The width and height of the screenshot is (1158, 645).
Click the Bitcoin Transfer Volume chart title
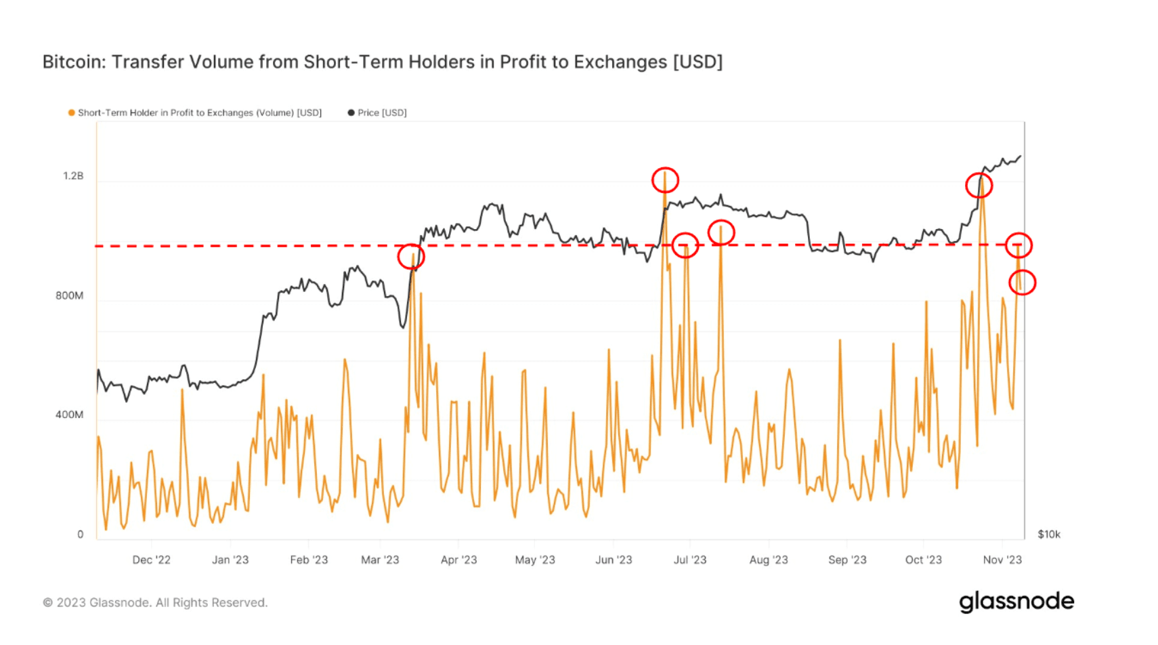point(382,62)
